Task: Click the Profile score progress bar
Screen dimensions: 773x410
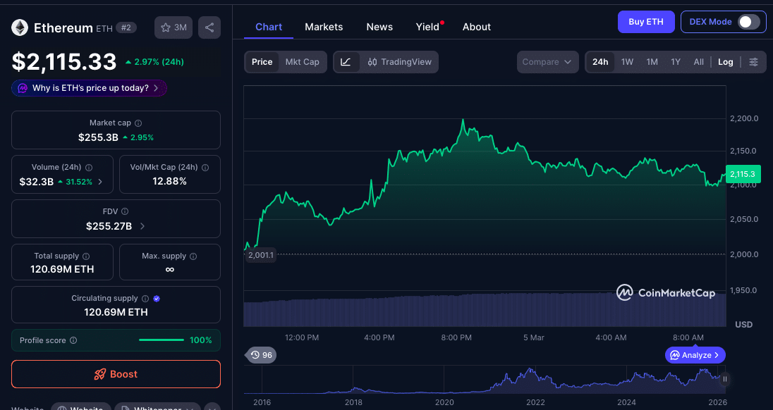Action: [x=162, y=340]
